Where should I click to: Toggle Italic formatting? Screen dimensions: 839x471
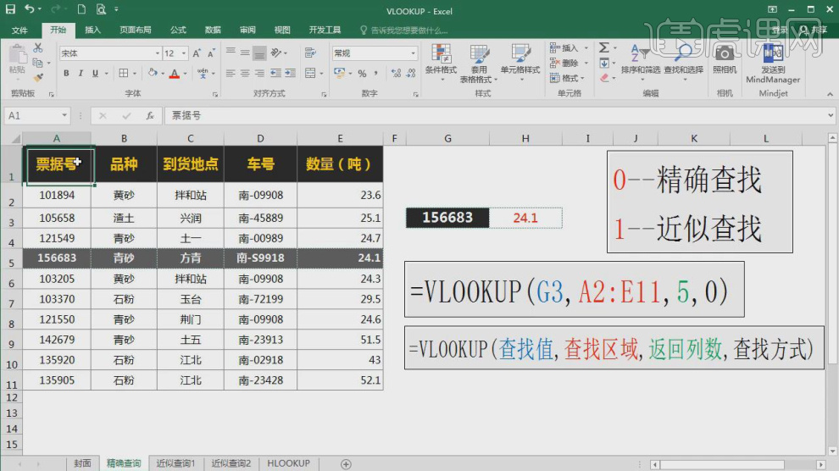(x=81, y=73)
